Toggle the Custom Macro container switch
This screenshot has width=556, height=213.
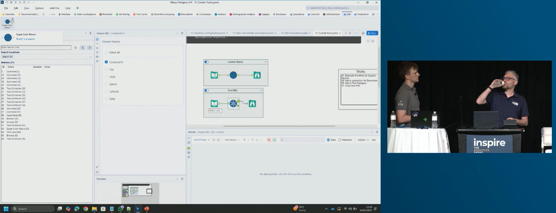tap(207, 62)
